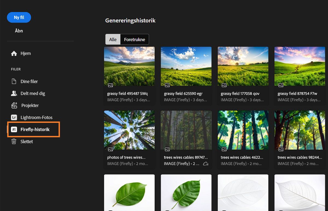
Task: Click the Home icon beside Hjem
Action: pos(14,54)
